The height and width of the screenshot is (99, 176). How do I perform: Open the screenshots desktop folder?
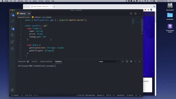(170, 16)
